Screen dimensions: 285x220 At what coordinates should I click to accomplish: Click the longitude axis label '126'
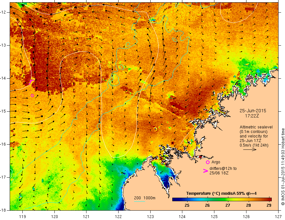point(246,216)
